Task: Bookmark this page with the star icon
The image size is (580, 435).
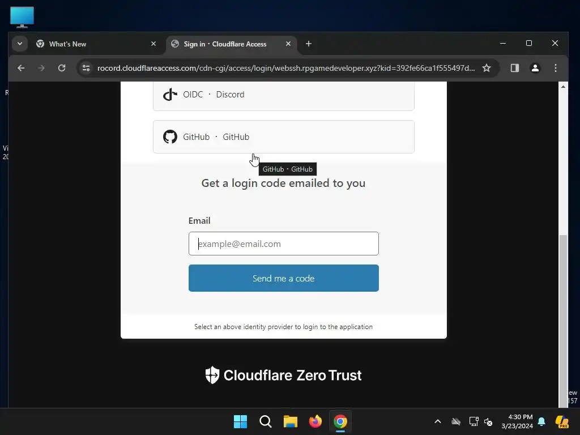Action: coord(487,68)
